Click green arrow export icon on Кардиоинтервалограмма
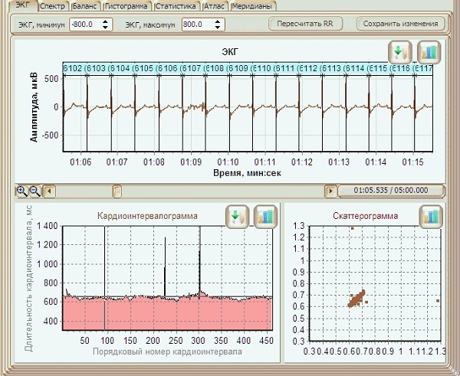460x376 pixels. tap(238, 217)
